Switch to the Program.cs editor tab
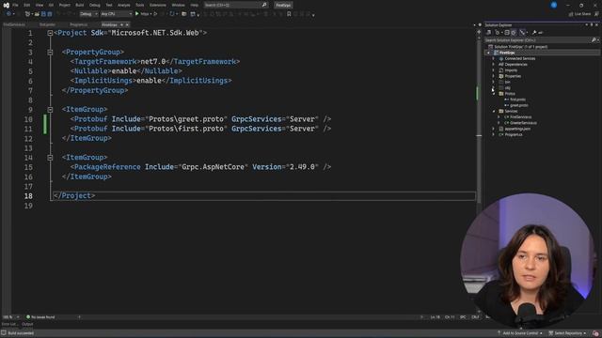 [78, 24]
